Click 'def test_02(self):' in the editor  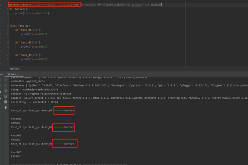(29, 42)
